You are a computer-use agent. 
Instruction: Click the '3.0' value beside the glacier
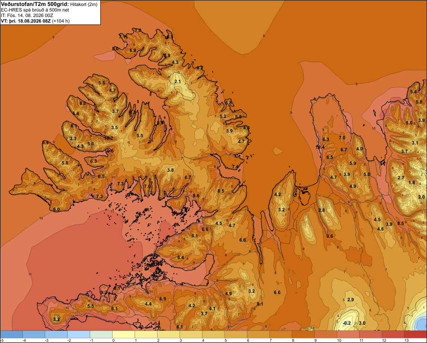pos(362,323)
